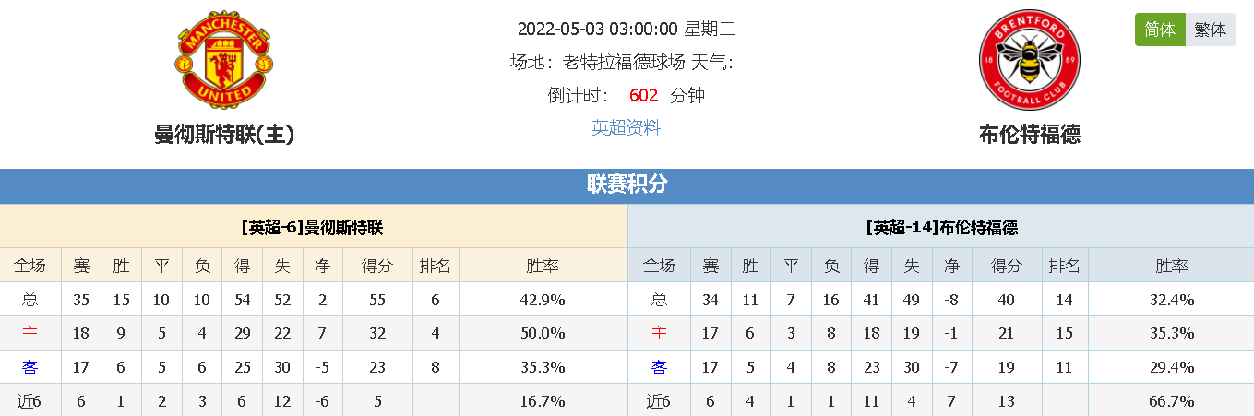Click Manchester United goals scored 54

pyautogui.click(x=243, y=300)
